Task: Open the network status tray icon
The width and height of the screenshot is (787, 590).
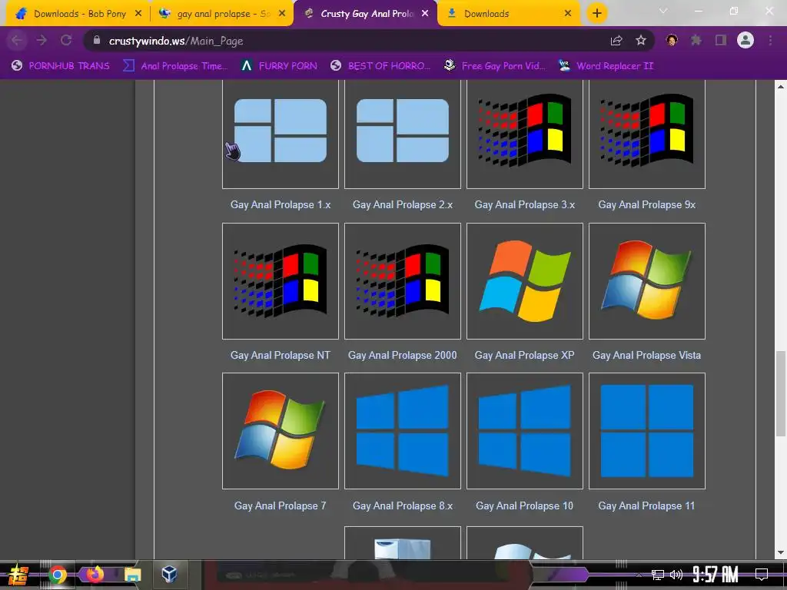Action: (x=657, y=575)
